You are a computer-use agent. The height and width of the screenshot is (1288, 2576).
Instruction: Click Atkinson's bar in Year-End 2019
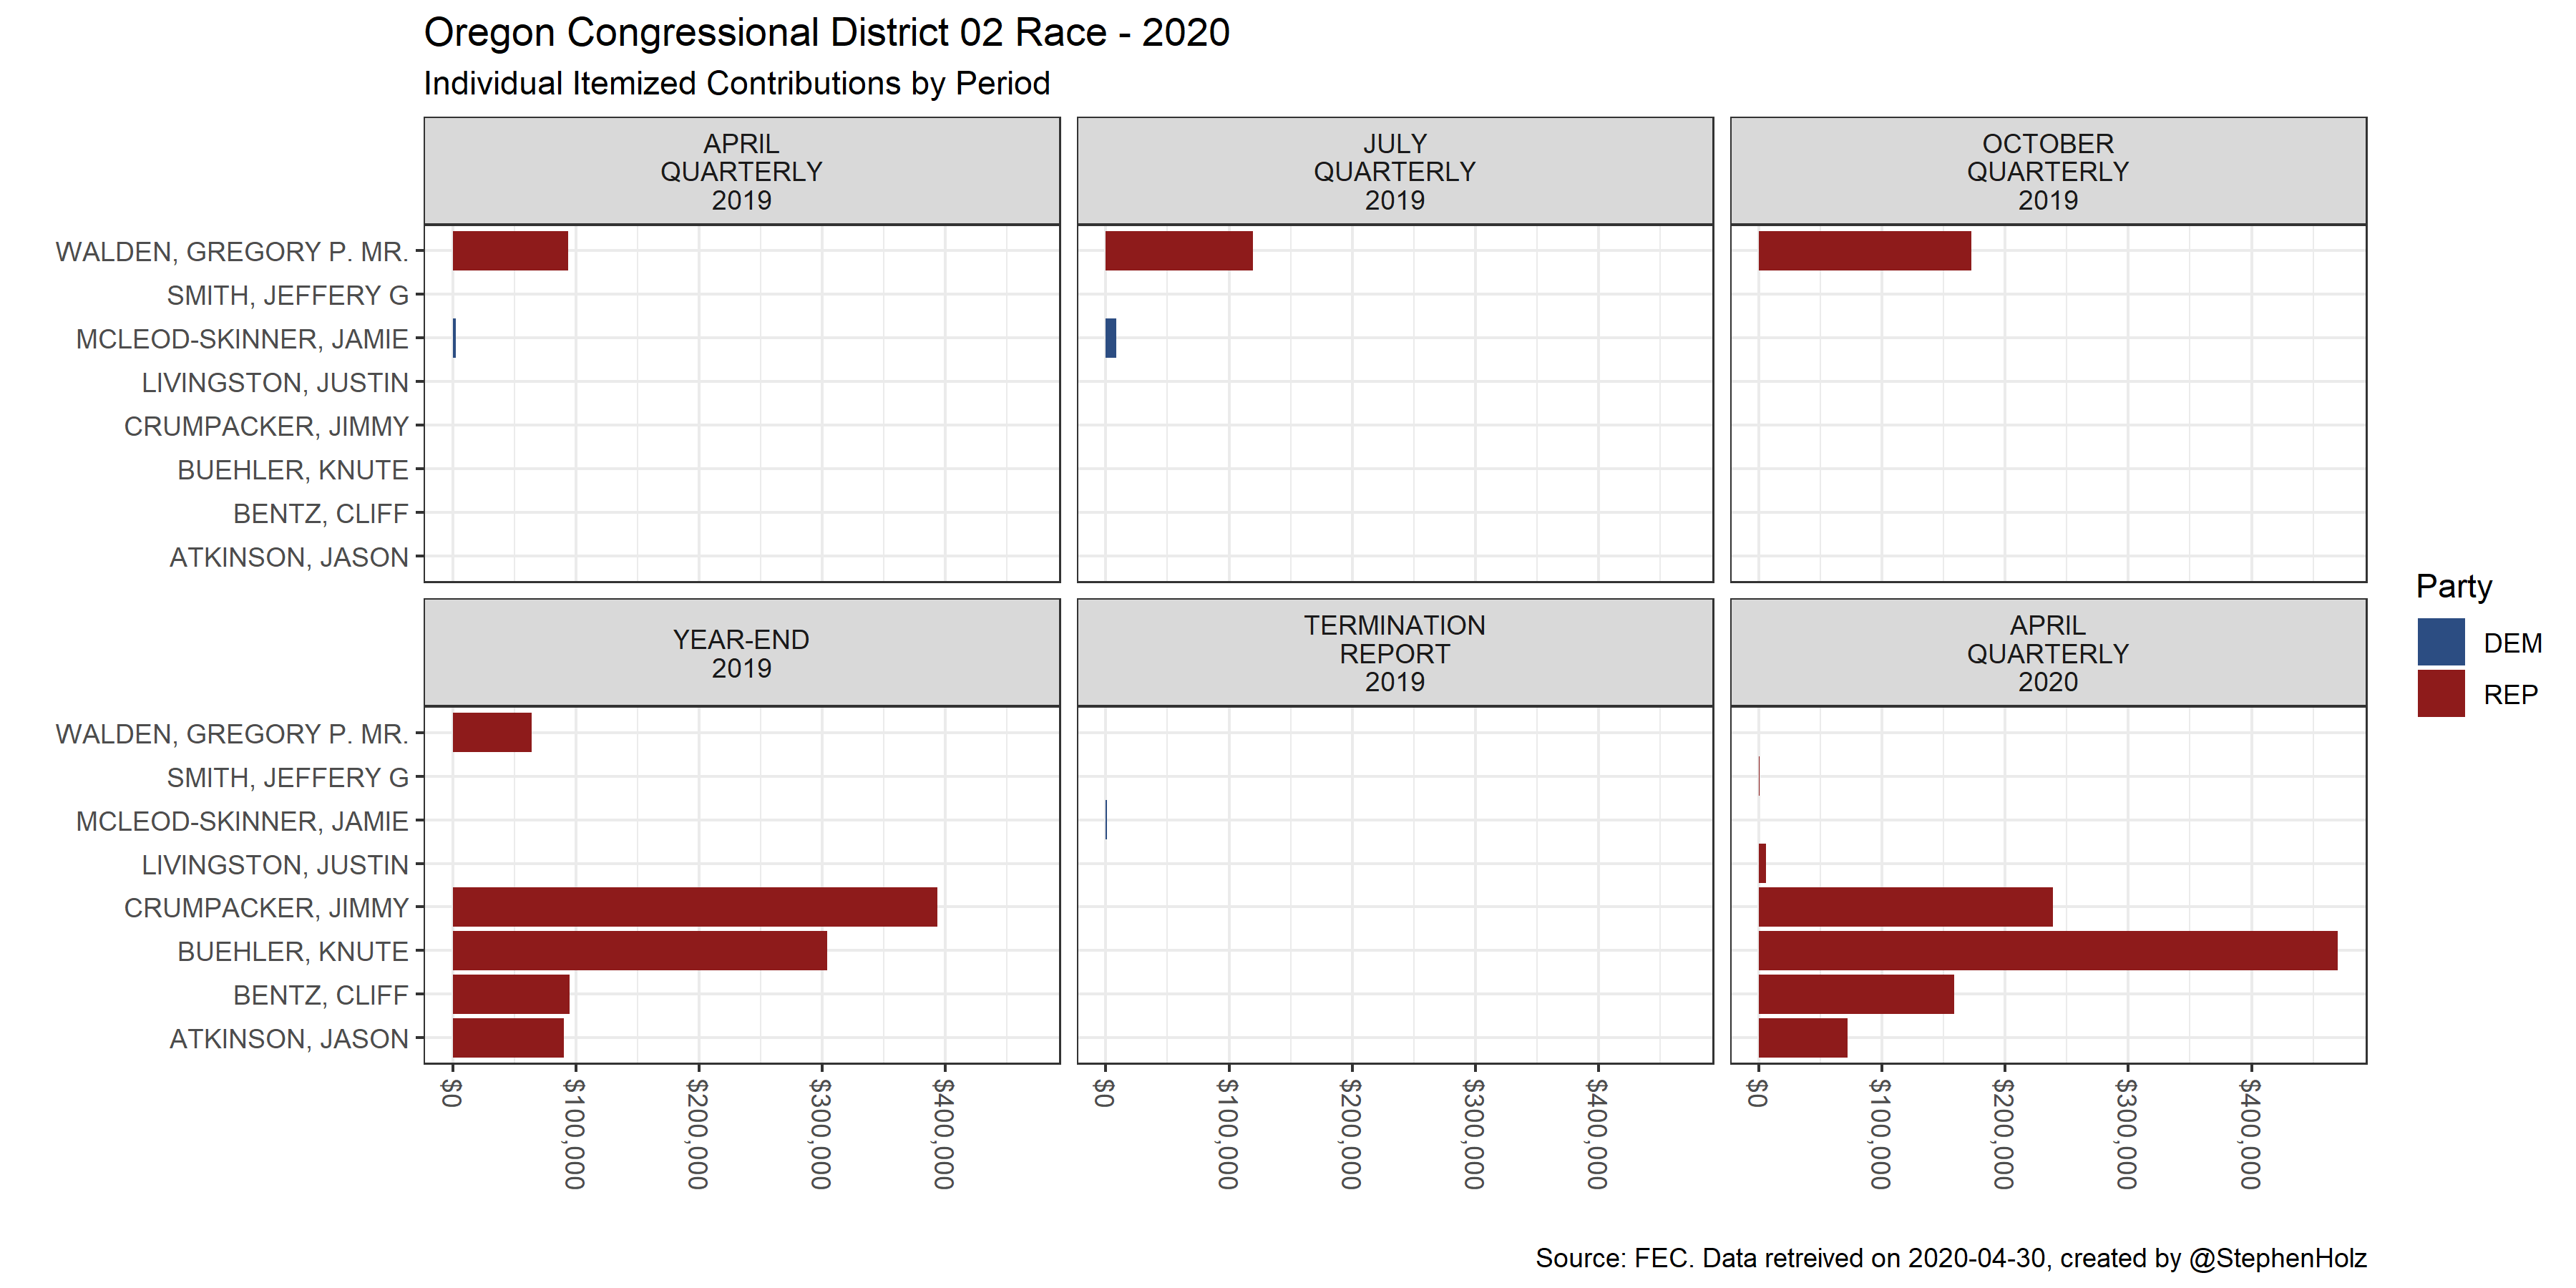[508, 1038]
